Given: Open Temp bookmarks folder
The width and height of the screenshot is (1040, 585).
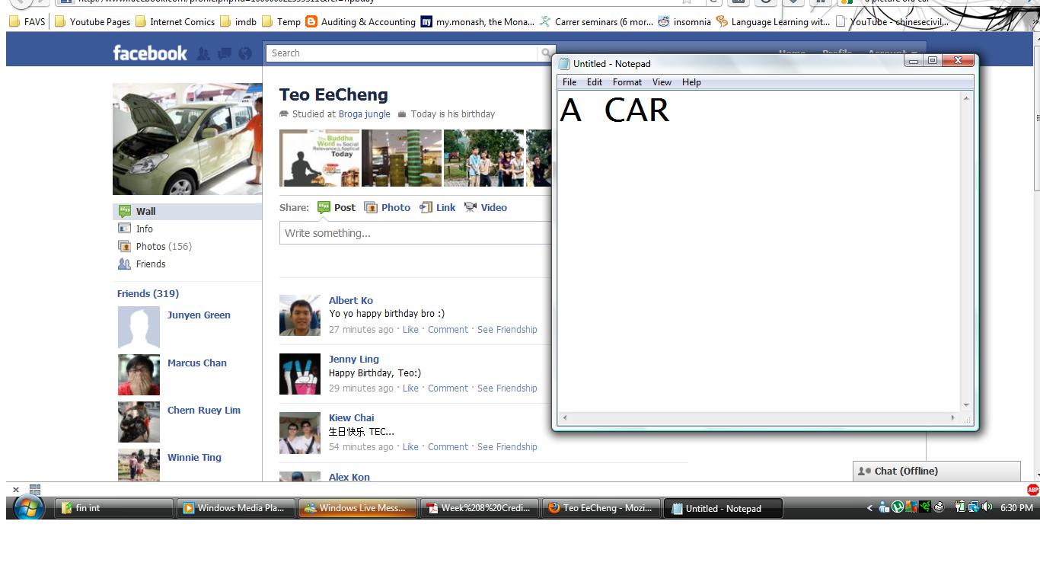Looking at the screenshot, I should (x=282, y=21).
